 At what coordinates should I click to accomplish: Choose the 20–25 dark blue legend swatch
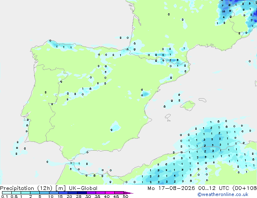pyautogui.click(x=72, y=193)
